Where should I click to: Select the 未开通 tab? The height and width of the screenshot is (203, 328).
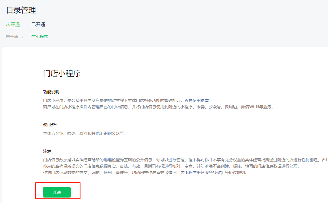click(12, 24)
